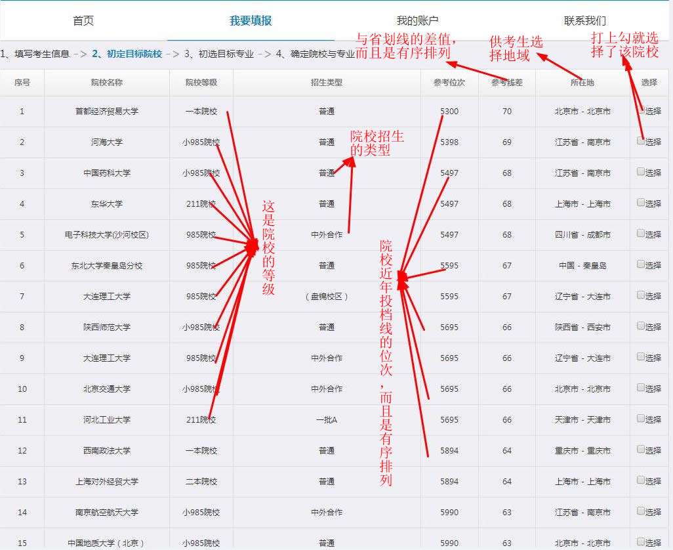Click line difference 69 for 河海大学
This screenshot has height=550, width=673.
point(507,142)
